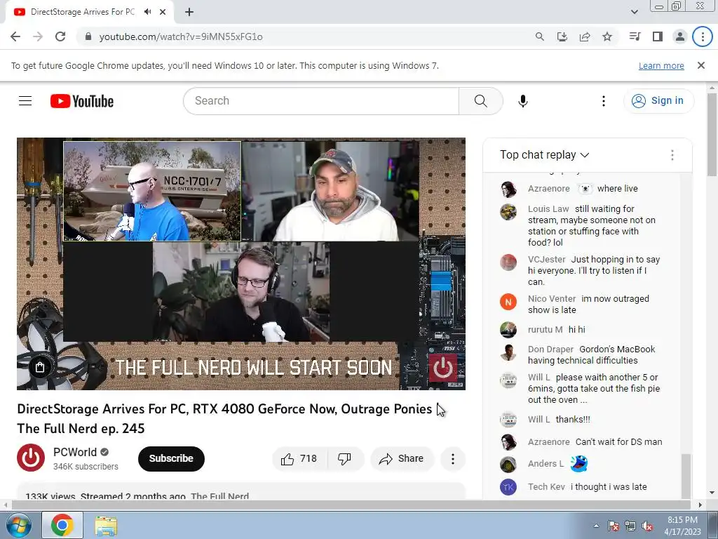Click VCJester's name in chat
718x539 pixels.
(x=547, y=260)
